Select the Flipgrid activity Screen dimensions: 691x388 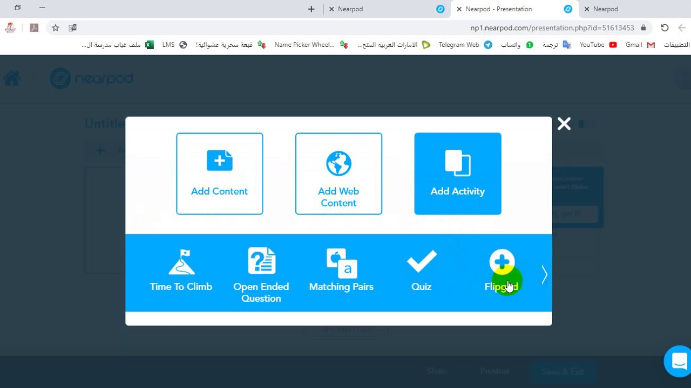(502, 271)
